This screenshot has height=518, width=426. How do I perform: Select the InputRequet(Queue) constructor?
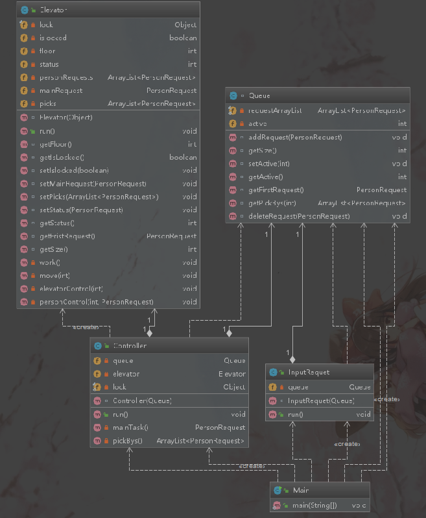tap(321, 401)
